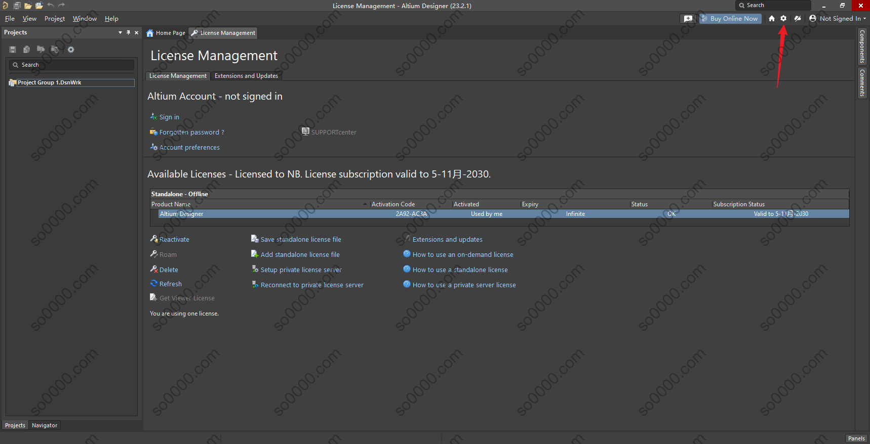This screenshot has height=444, width=870.
Task: Click the Open project folder icon in Projects panel
Action: 41,50
